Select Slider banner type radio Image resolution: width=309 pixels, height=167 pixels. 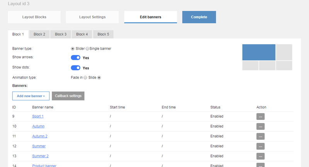[73, 48]
